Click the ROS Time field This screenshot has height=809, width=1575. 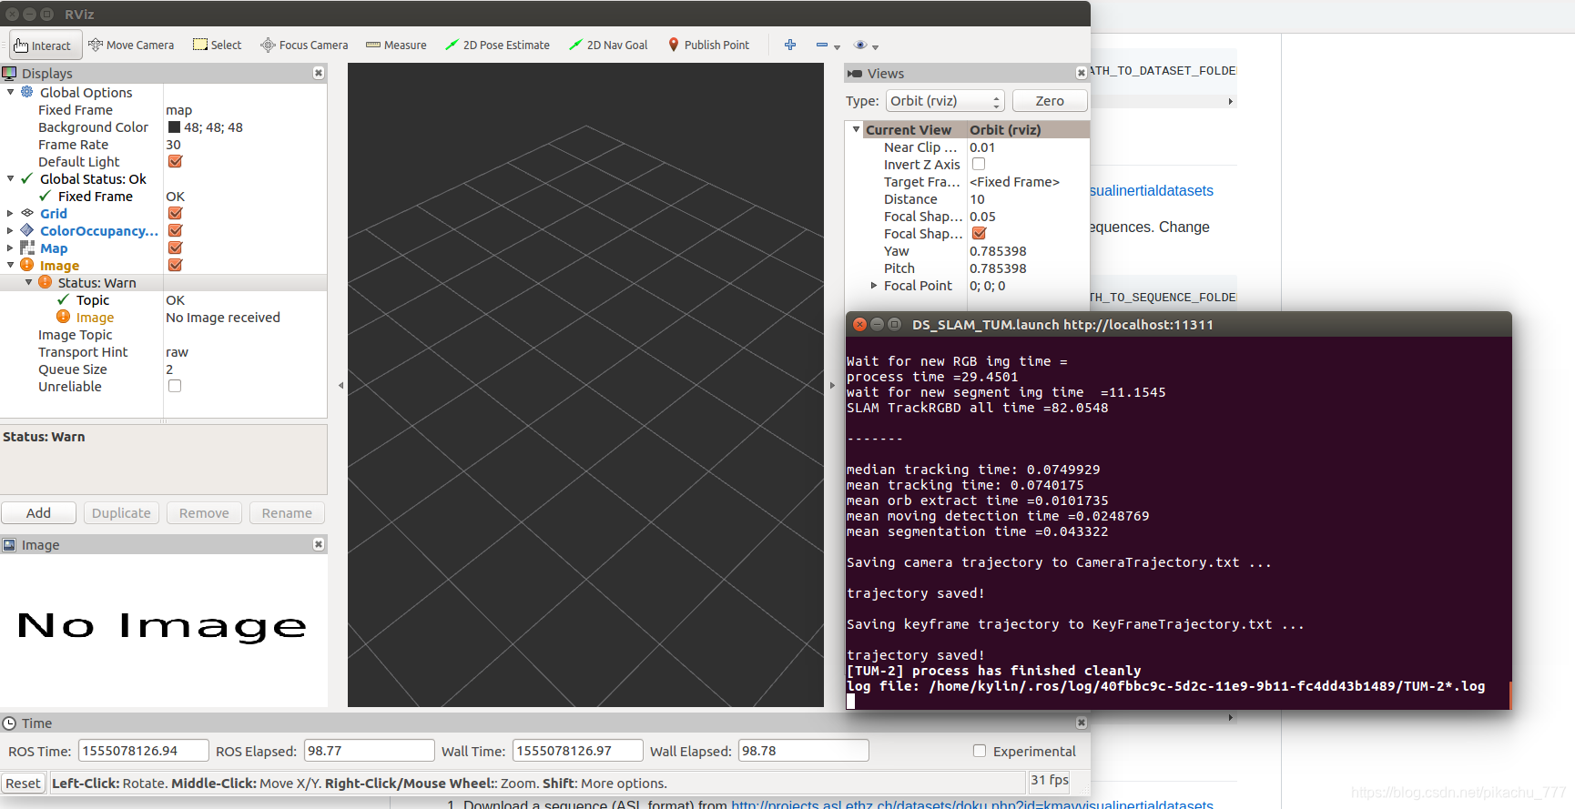144,751
